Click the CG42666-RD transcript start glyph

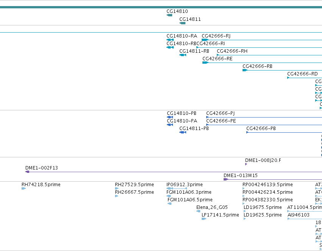click(288, 78)
